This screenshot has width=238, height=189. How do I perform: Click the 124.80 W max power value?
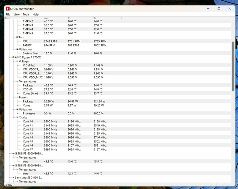click(99, 101)
